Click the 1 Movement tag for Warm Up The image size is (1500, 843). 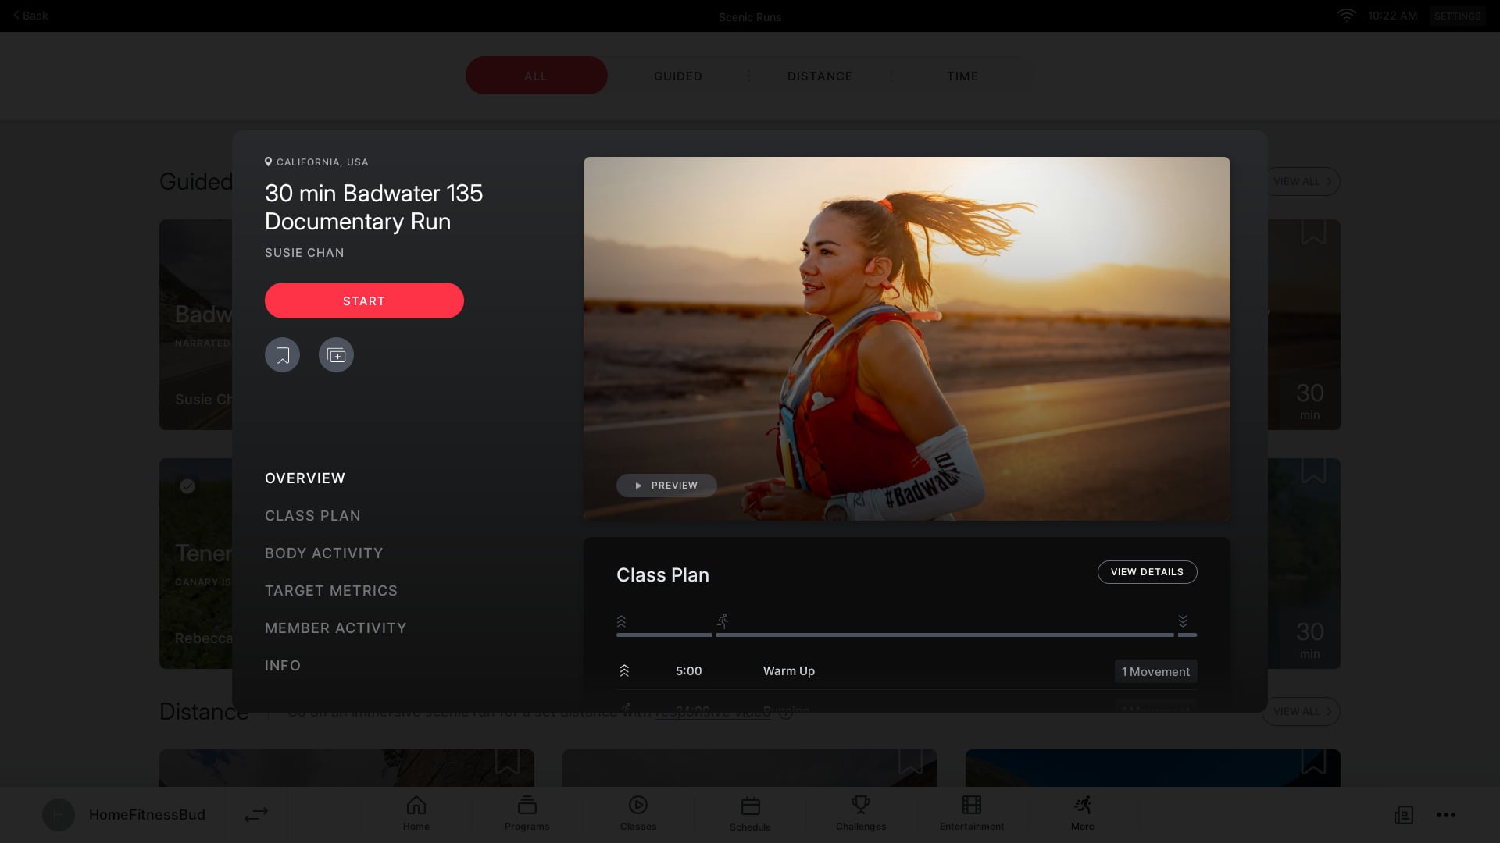(1156, 671)
